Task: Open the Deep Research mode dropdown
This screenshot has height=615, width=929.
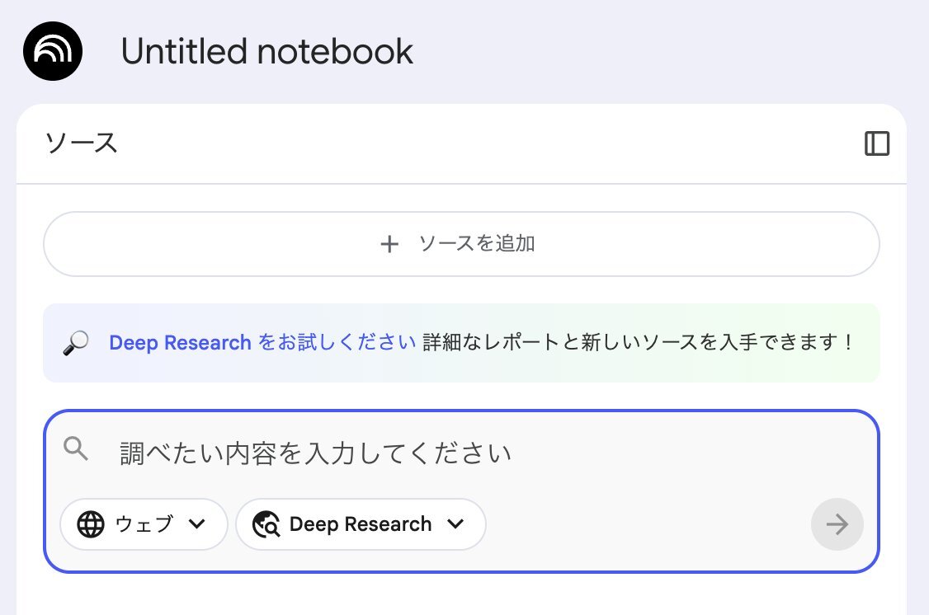Action: click(x=361, y=524)
